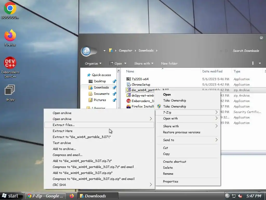Select Add to "die_win64_portable_3.07.zip.zip"

coord(99,173)
